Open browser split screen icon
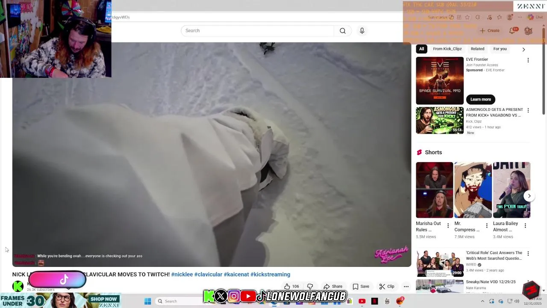This screenshot has height=308, width=547. coord(459,17)
